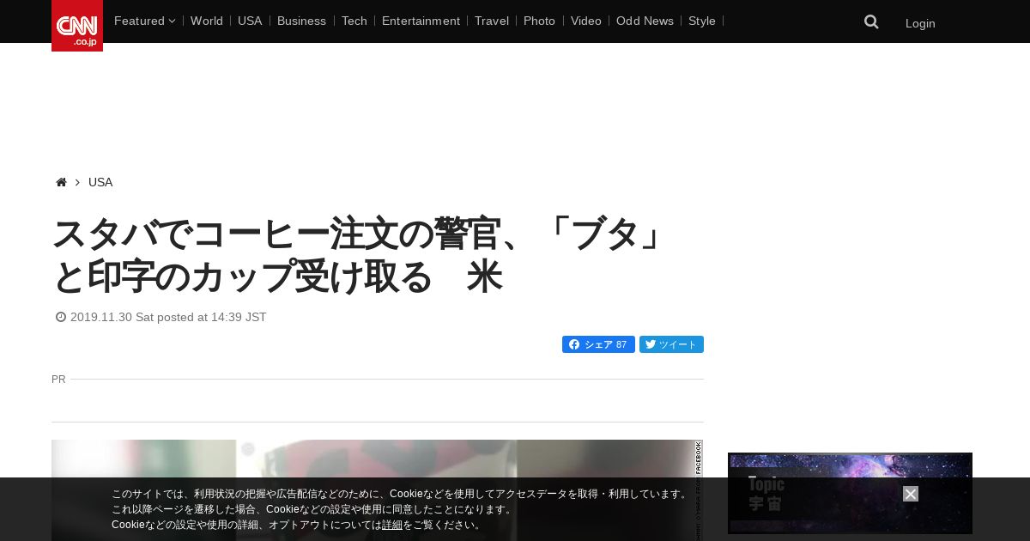This screenshot has height=541, width=1030.
Task: Open Odd News section
Action: click(645, 21)
